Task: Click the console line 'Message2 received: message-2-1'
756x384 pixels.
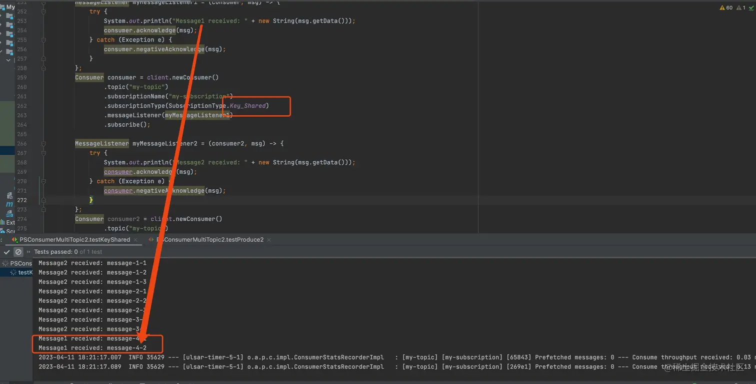Action: click(x=92, y=292)
